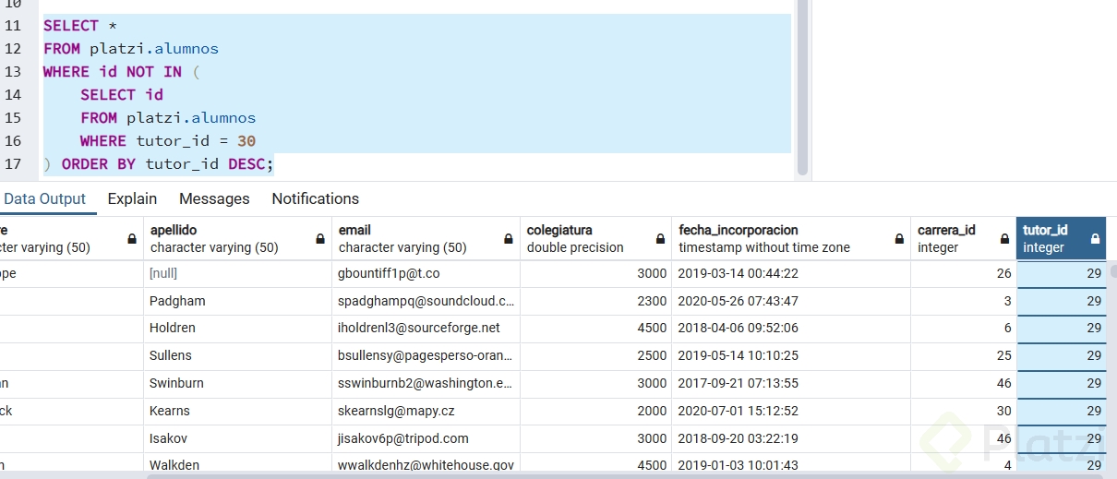Click the query editor vertical scrollbar

[x=802, y=88]
